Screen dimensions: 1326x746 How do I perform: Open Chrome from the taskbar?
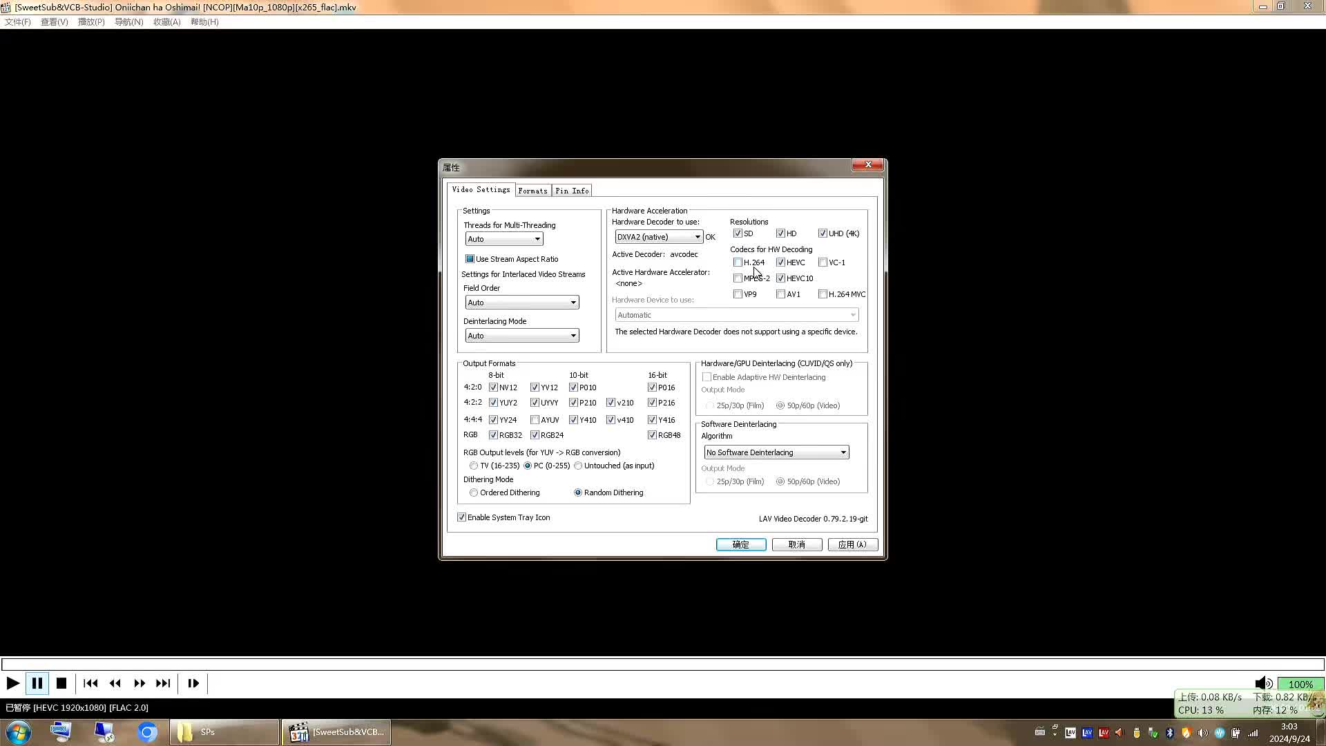click(x=147, y=731)
